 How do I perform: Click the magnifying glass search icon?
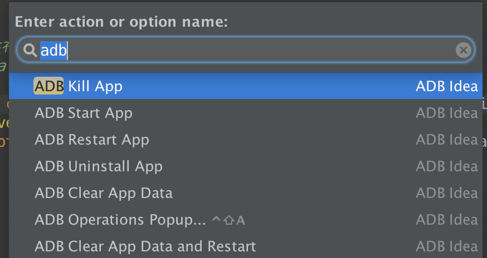point(29,51)
